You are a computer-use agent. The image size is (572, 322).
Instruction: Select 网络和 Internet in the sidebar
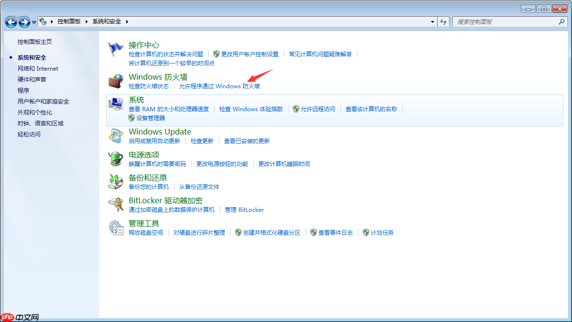coord(37,68)
